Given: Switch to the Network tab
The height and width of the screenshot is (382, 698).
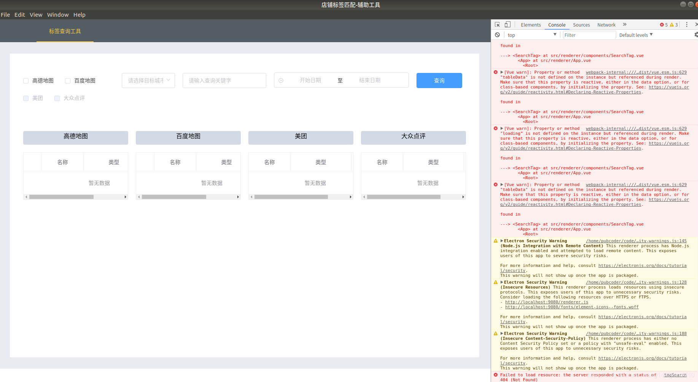Looking at the screenshot, I should tap(606, 25).
